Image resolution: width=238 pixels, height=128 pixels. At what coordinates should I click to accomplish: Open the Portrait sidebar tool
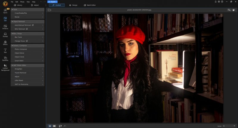(x=5, y=35)
